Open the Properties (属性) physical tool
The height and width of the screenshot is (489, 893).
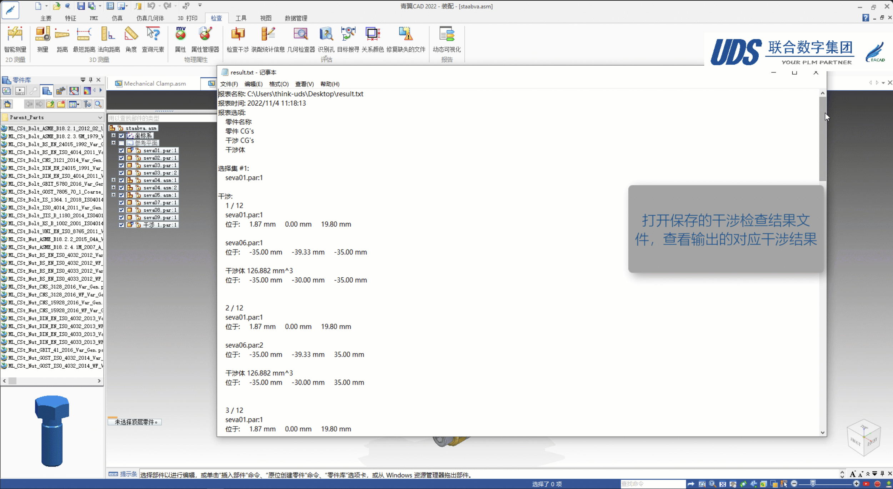click(180, 40)
